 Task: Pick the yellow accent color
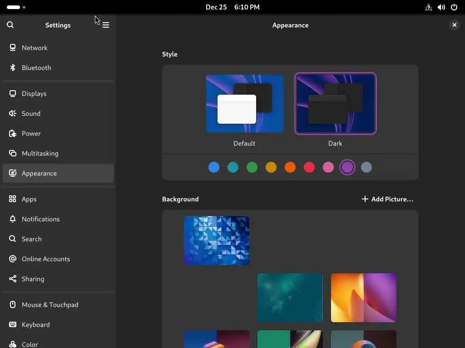point(271,167)
